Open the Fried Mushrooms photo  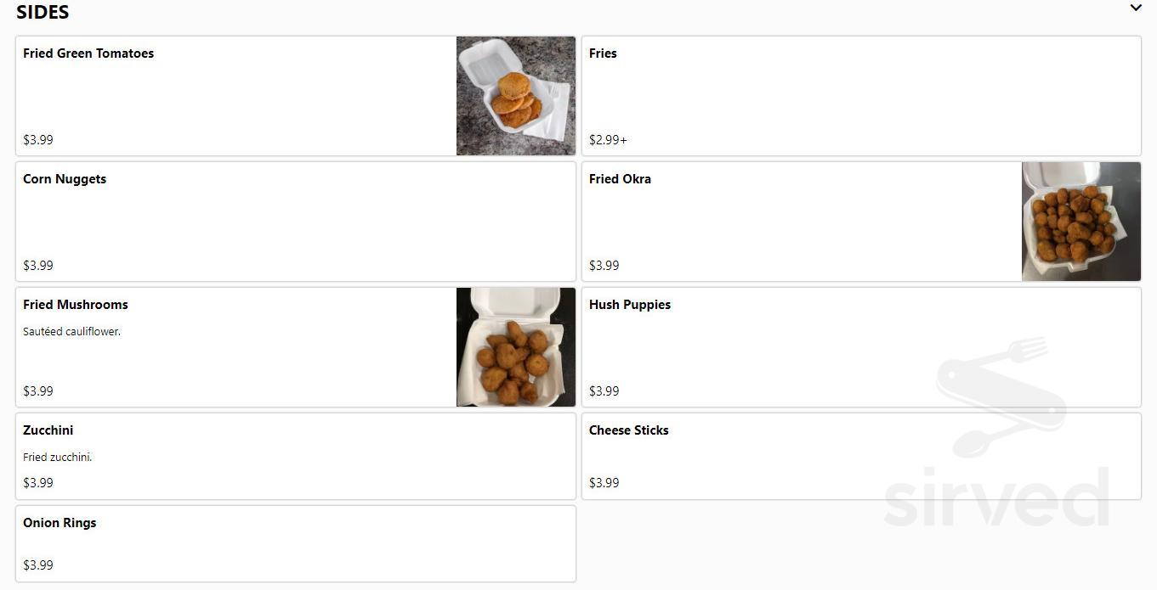pos(515,347)
